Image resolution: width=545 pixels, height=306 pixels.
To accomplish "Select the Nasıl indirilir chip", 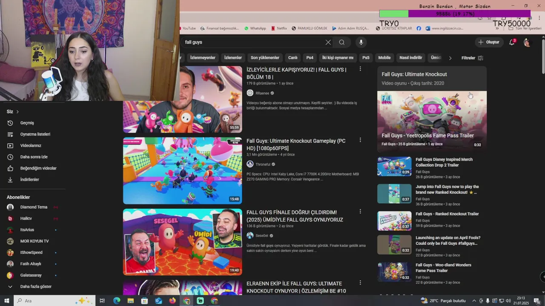I will click(411, 57).
